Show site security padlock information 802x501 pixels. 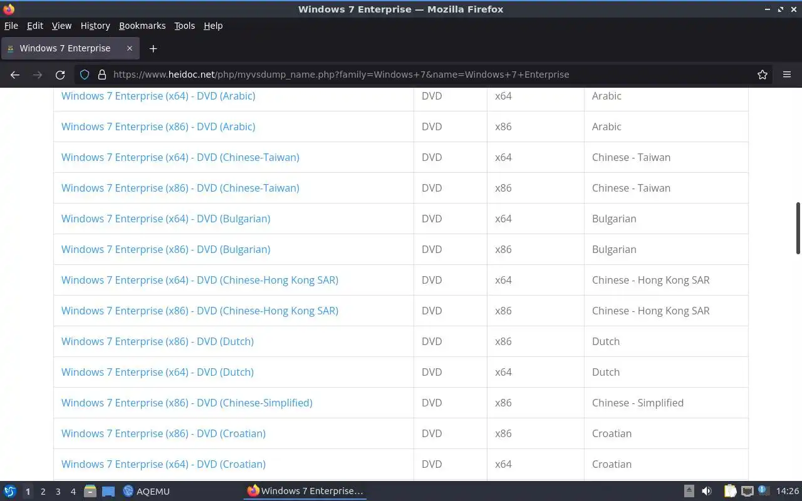click(102, 75)
